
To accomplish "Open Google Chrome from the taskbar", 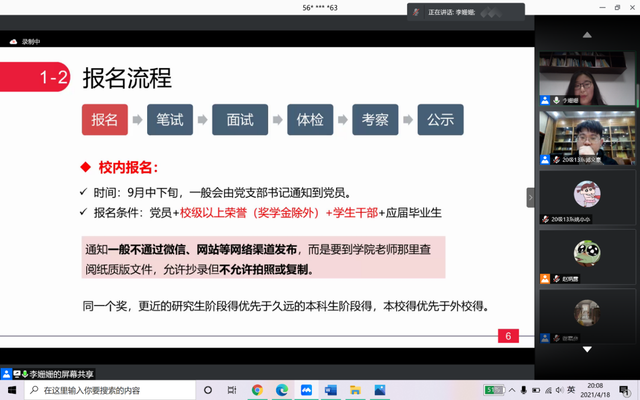I will [258, 390].
